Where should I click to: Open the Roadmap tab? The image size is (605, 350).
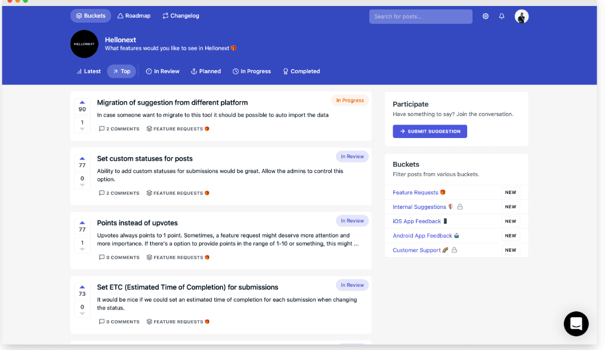pos(134,16)
